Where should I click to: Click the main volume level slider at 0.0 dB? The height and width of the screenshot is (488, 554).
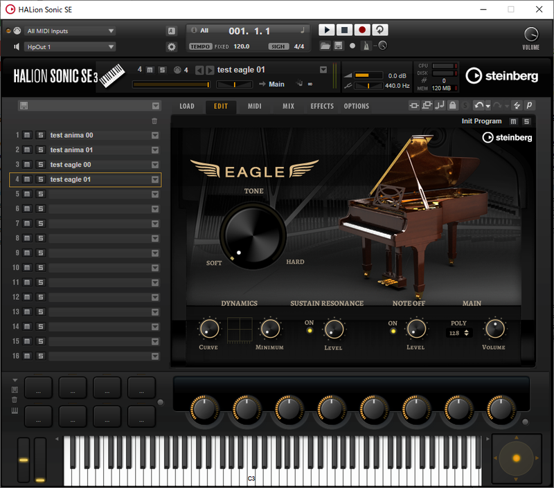(x=368, y=75)
